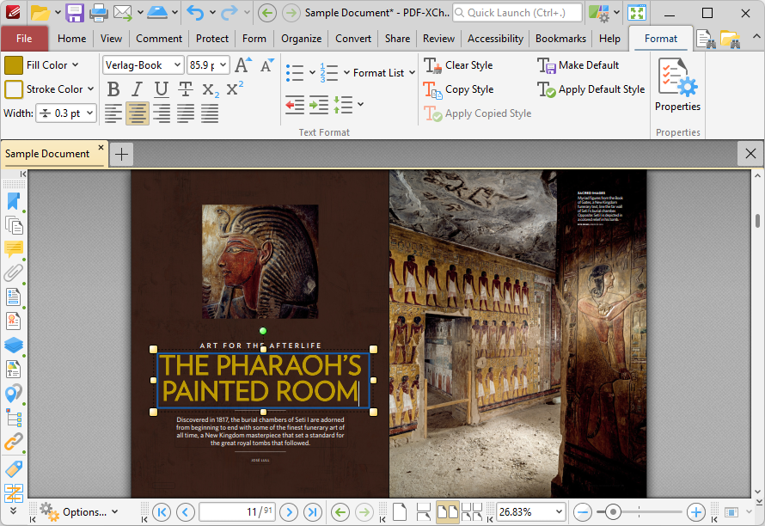This screenshot has height=526, width=765.
Task: Click the Scan icon in quick toolbar
Action: [157, 13]
